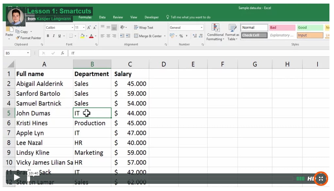The height and width of the screenshot is (191, 334).
Task: Play the video
Action: click(17, 177)
